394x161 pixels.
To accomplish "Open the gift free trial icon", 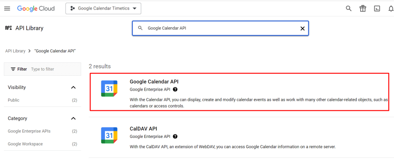I will click(362, 8).
